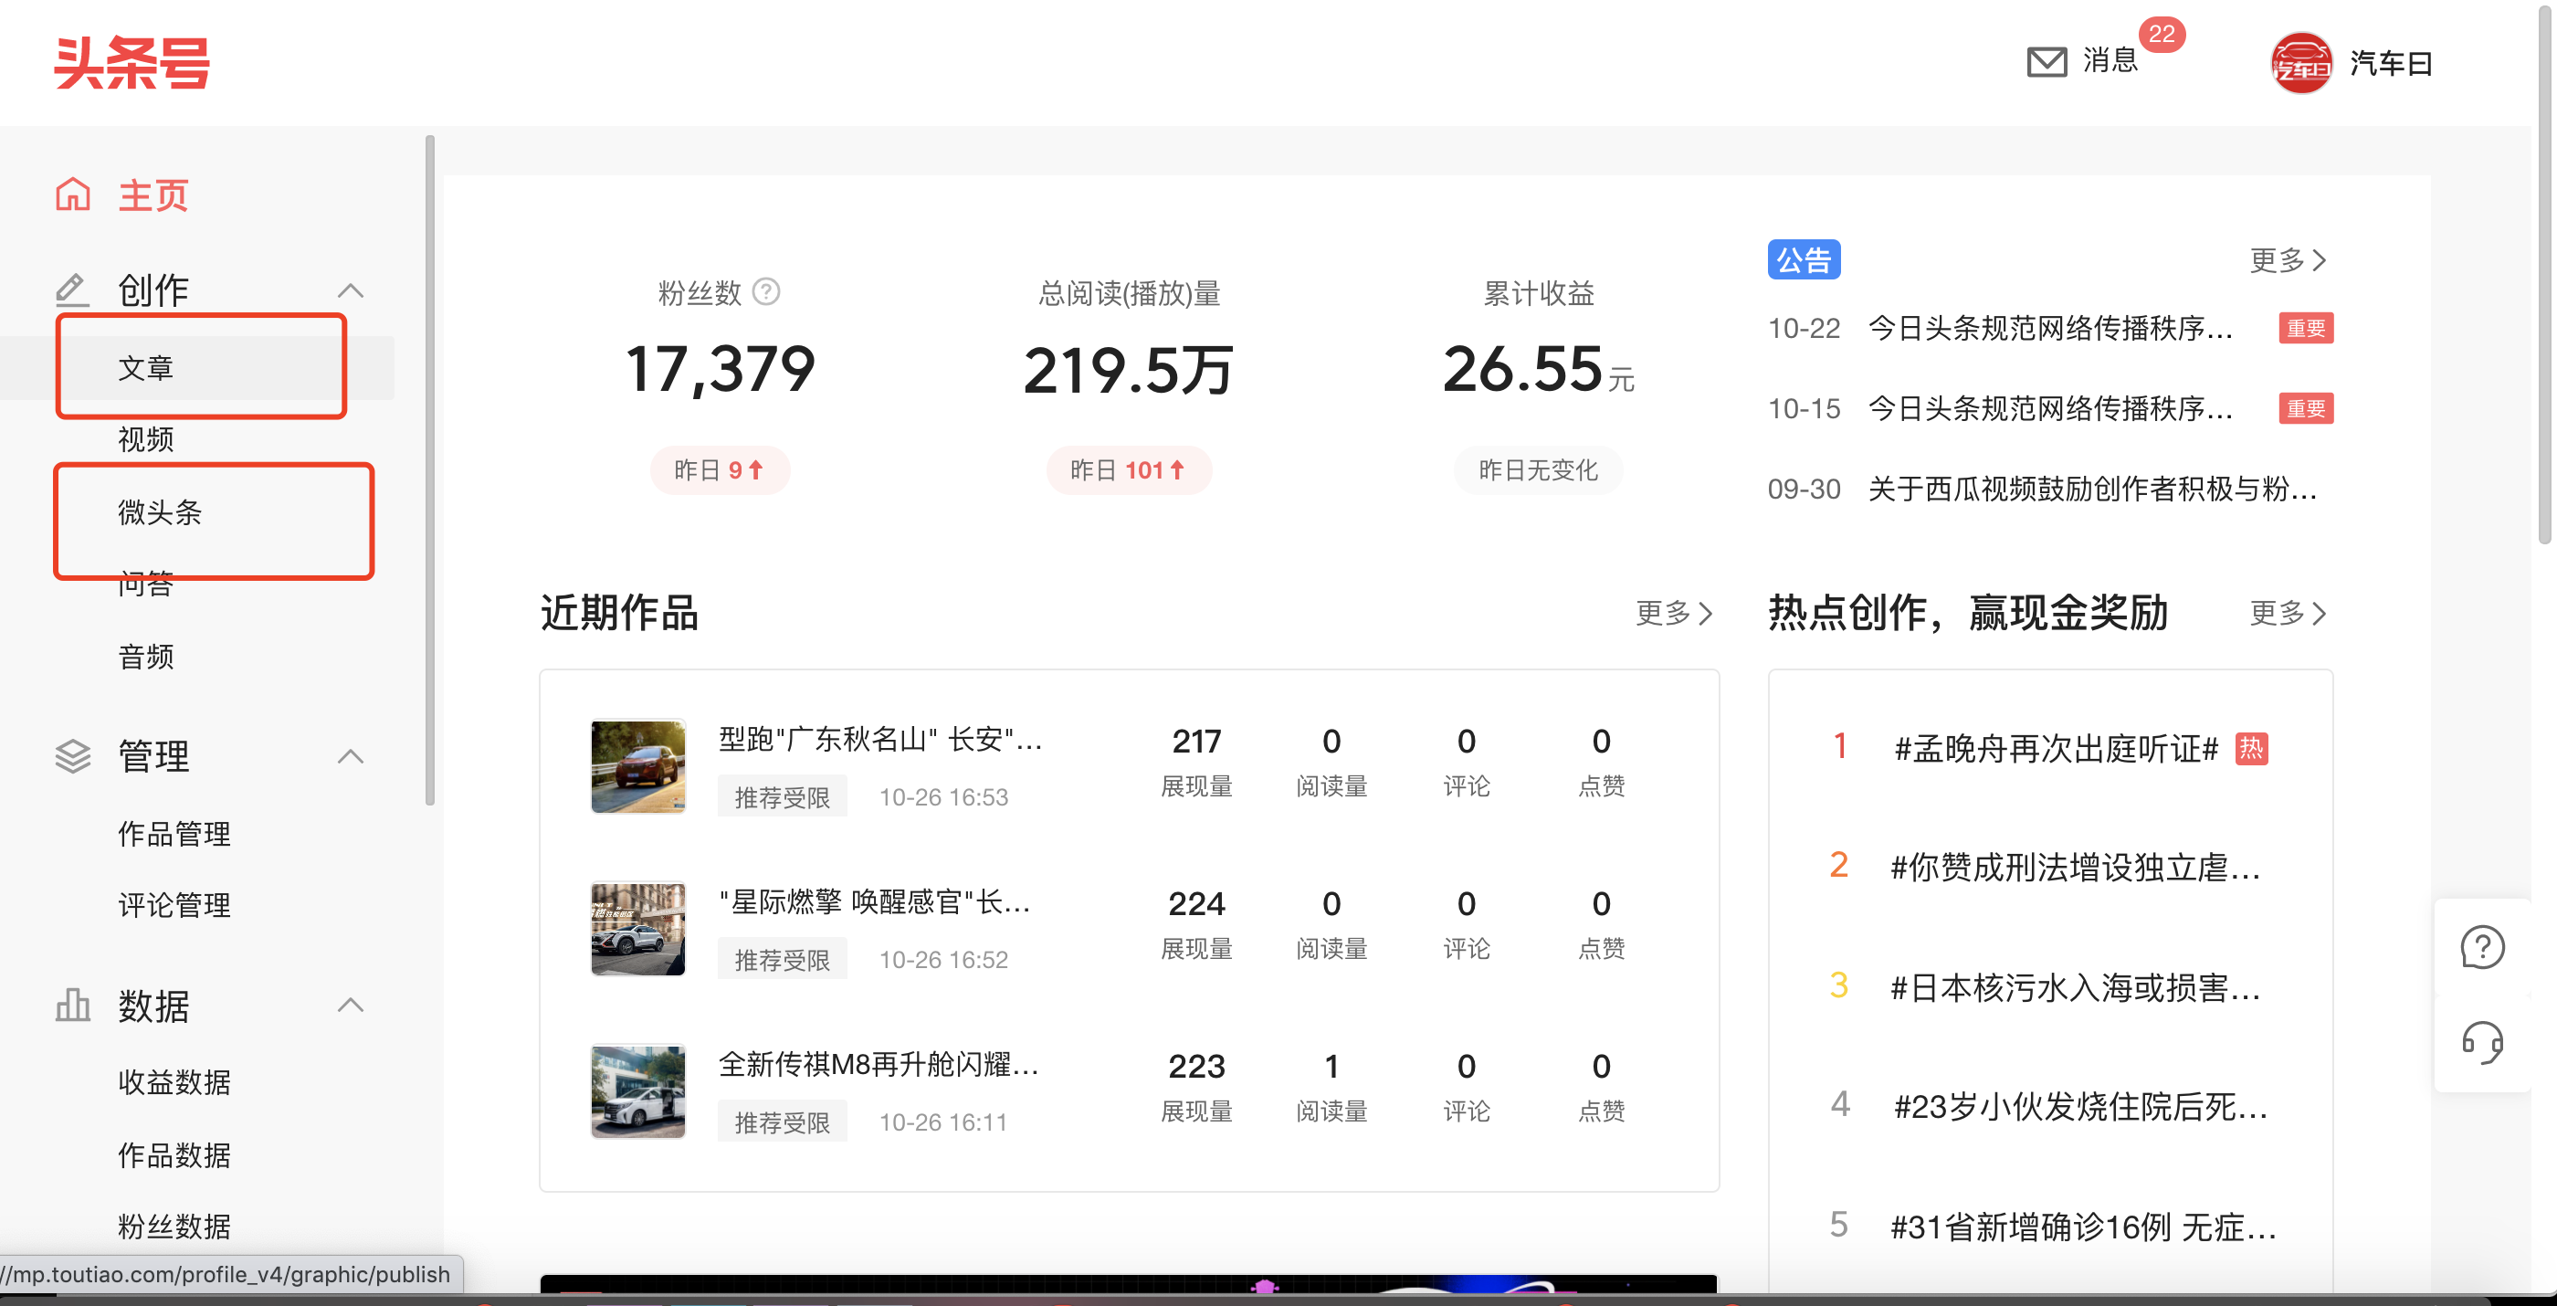The height and width of the screenshot is (1306, 2557).
Task: Select 文章 in the sidebar menu
Action: (146, 368)
